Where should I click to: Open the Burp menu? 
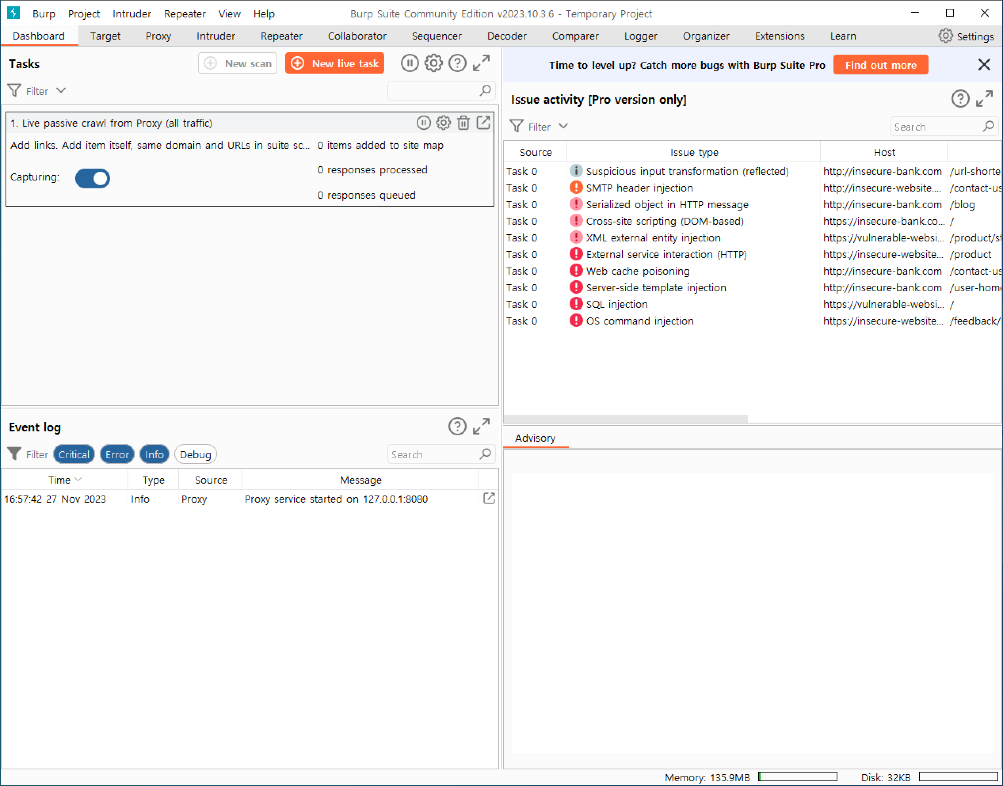(x=44, y=14)
